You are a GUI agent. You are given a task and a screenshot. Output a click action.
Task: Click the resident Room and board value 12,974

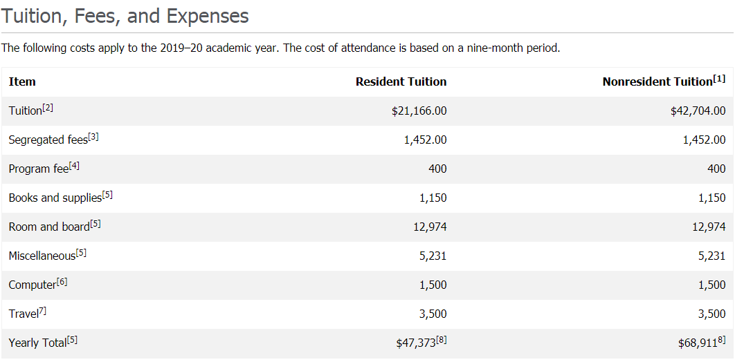coord(433,227)
